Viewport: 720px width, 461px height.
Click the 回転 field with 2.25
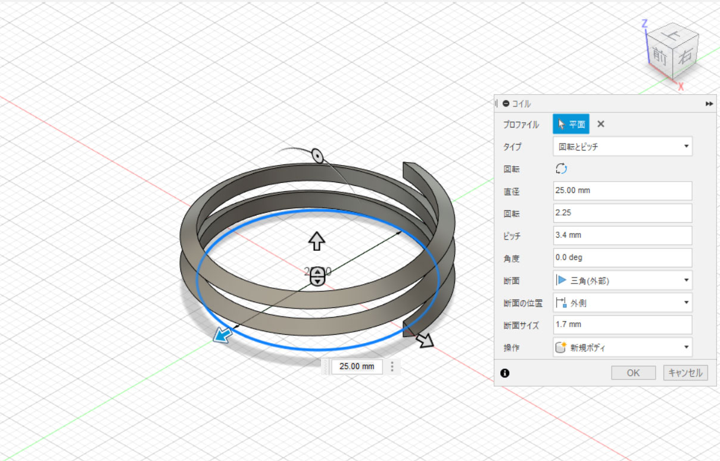623,213
